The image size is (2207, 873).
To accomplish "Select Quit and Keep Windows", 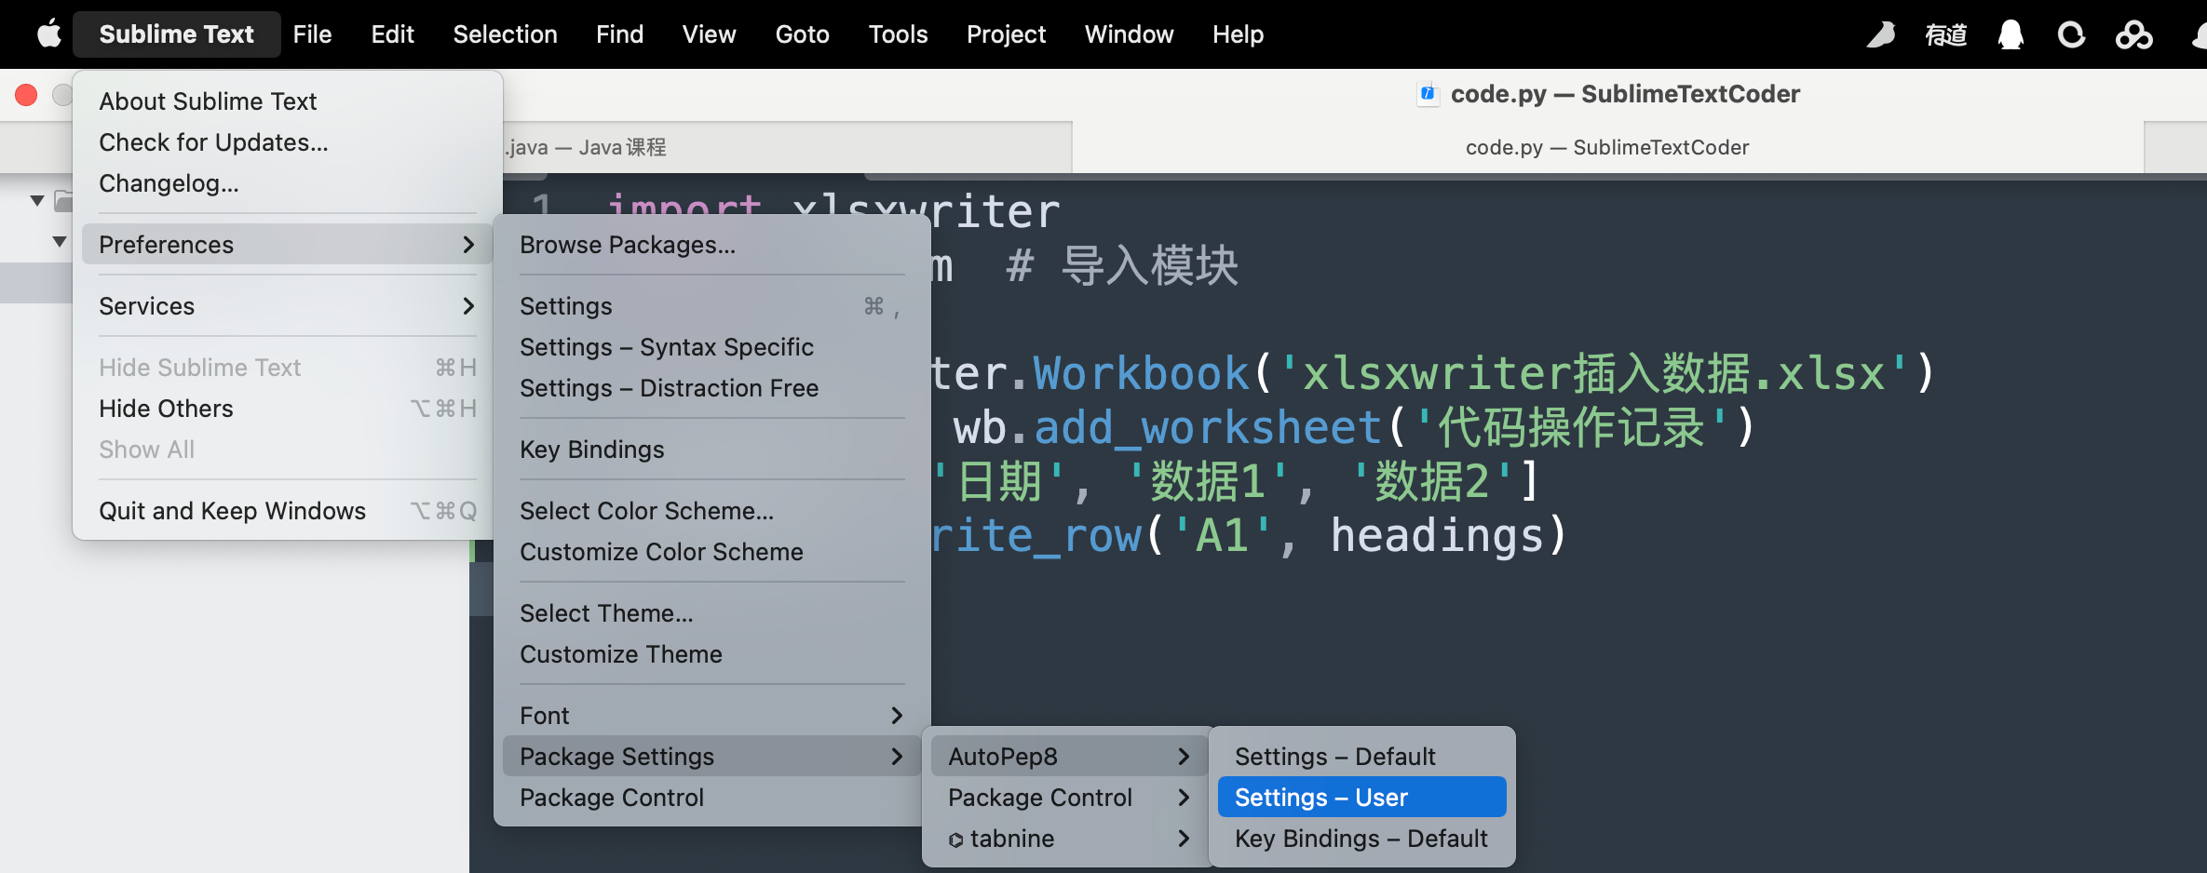I will point(287,510).
